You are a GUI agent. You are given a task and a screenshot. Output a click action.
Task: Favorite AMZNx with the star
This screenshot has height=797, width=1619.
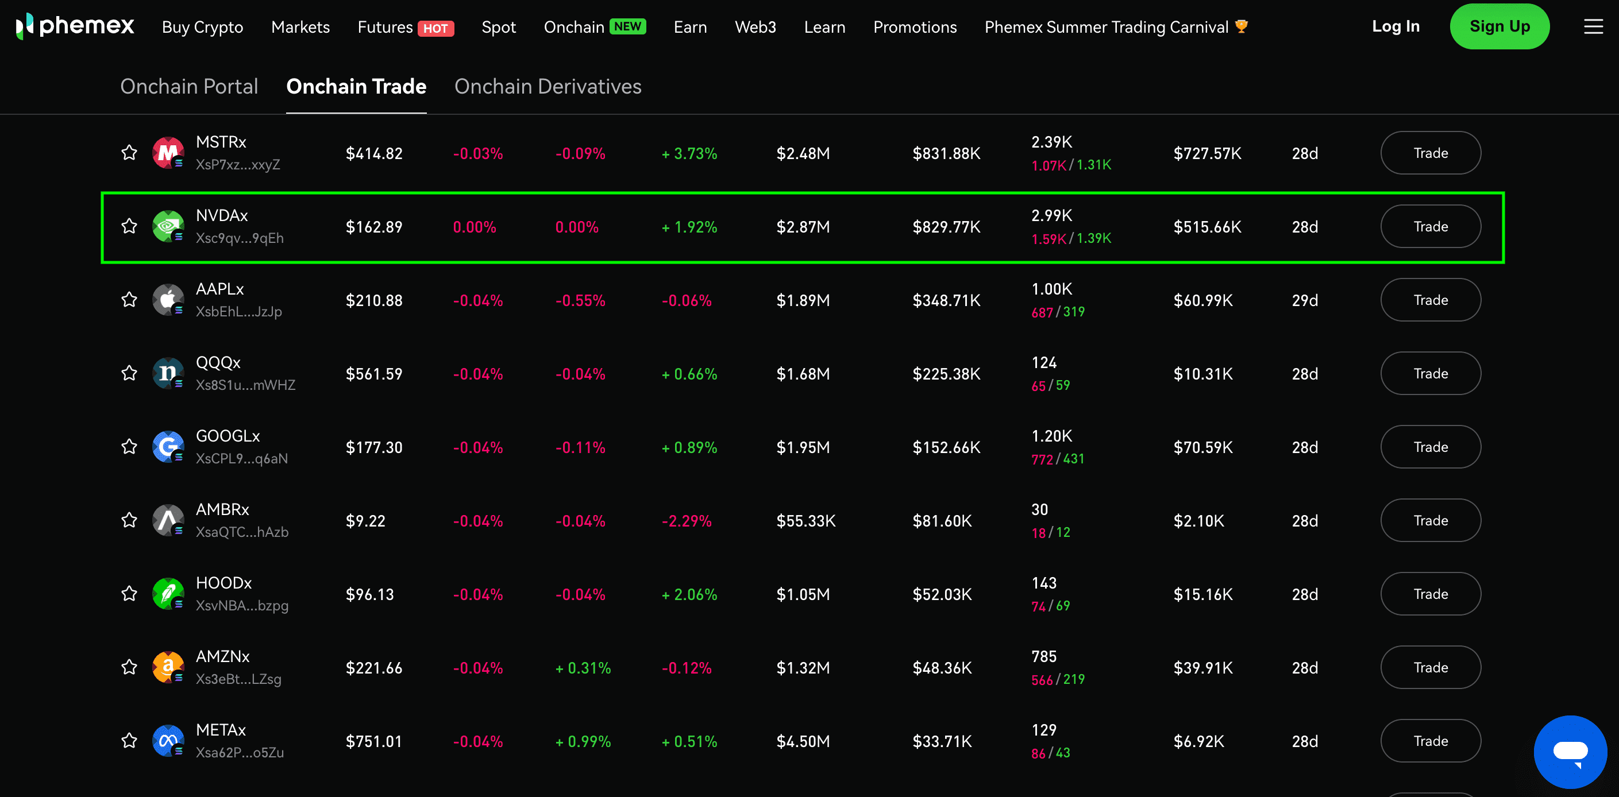tap(129, 667)
